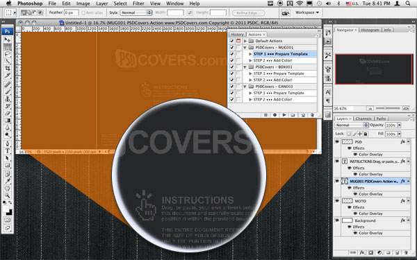Select the Crop tool

click(x=8, y=69)
